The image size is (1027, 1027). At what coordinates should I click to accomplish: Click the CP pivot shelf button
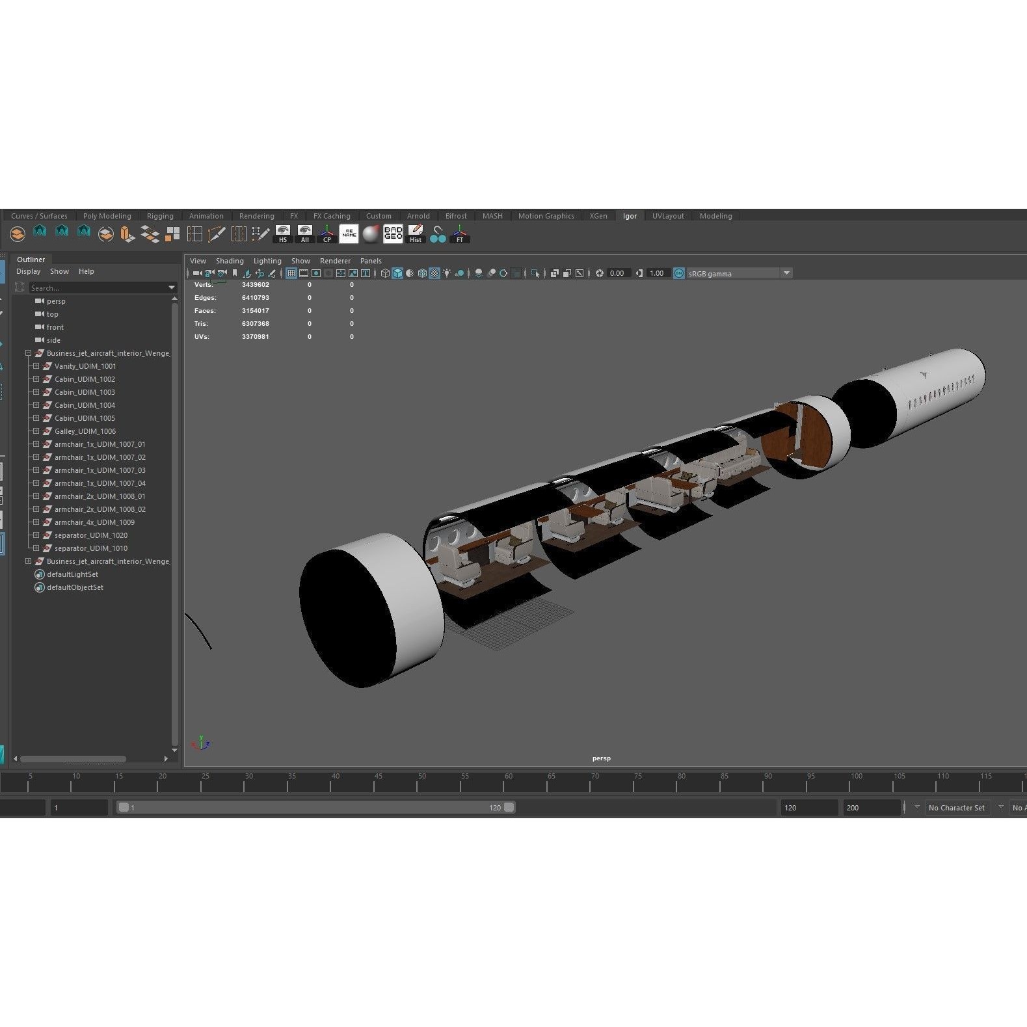(x=327, y=234)
